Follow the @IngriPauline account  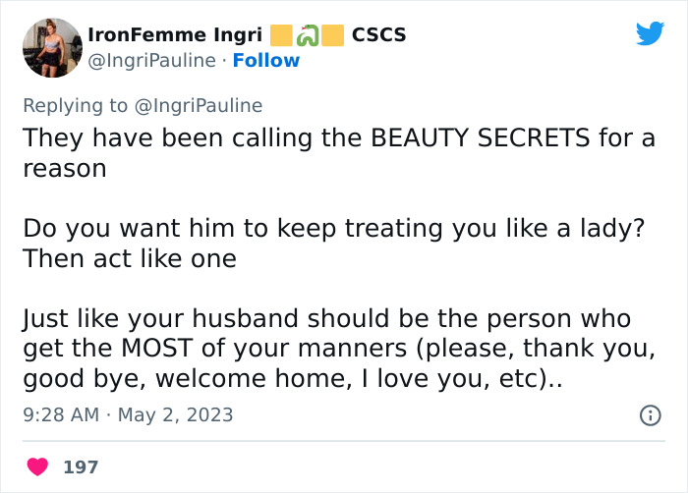(266, 61)
